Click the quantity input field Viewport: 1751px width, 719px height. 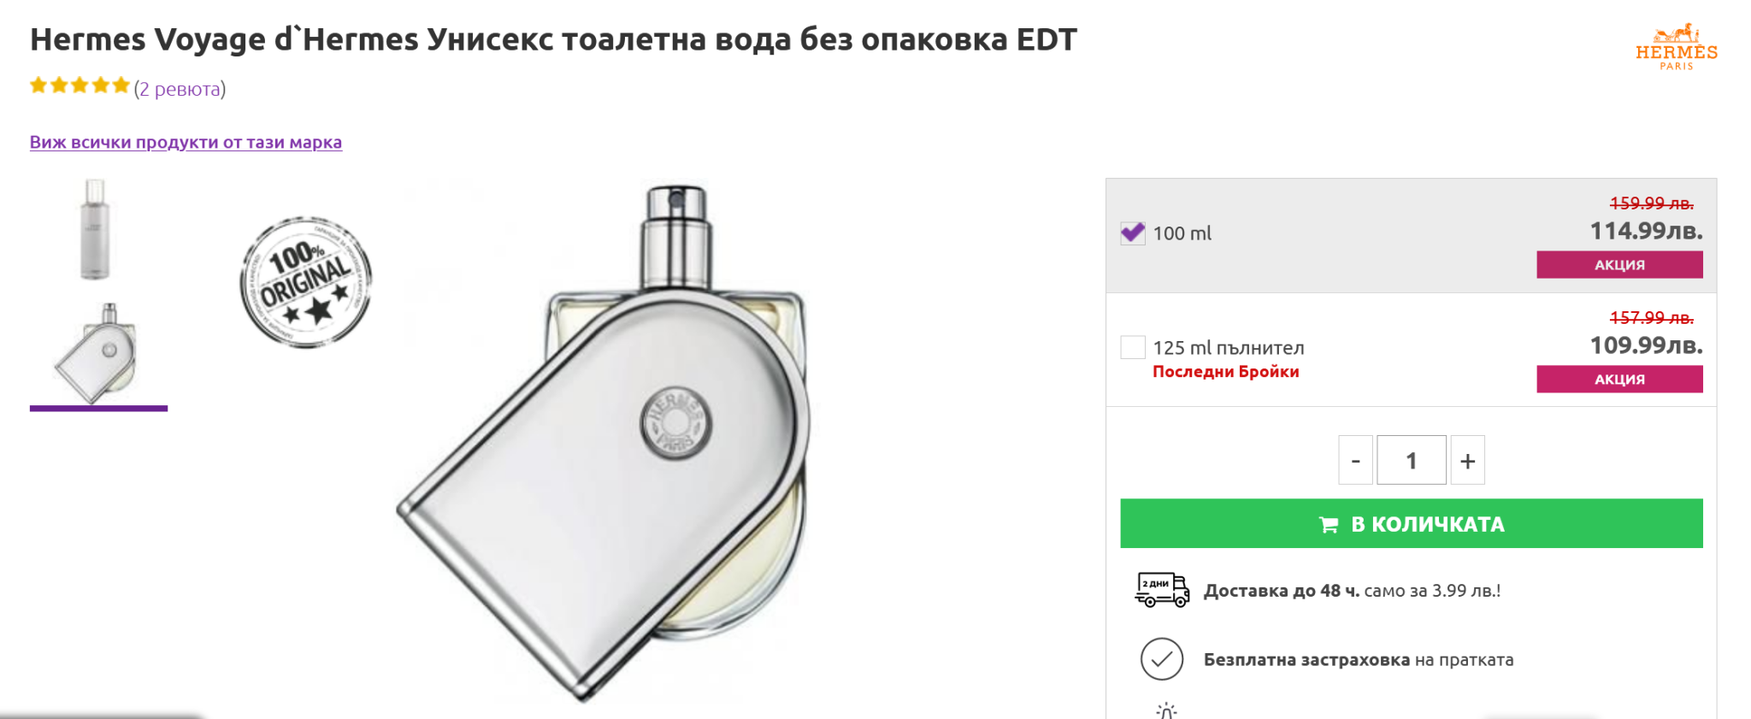tap(1412, 460)
